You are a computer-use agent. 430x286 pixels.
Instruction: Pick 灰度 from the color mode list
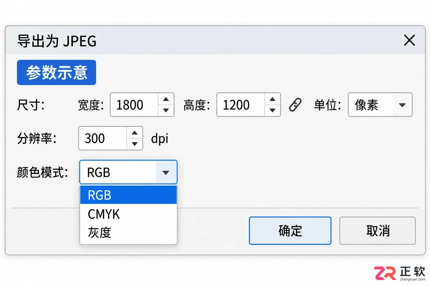tap(128, 233)
